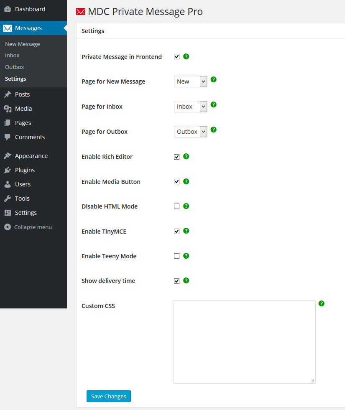Show help for Enable TinyMCE
Screen dimensions: 345x410
click(x=186, y=231)
